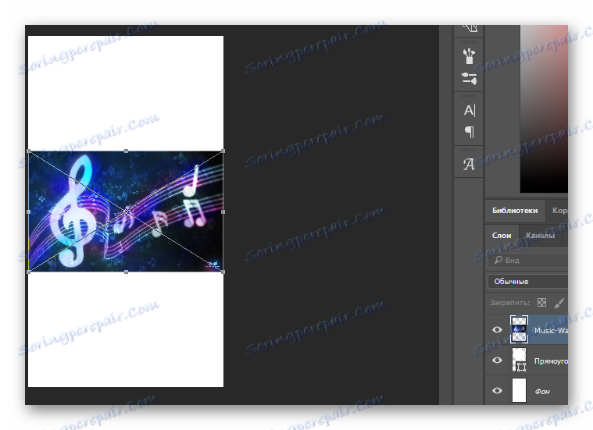Click the bottom-middle transform handle
This screenshot has width=593, height=430.
[126, 272]
